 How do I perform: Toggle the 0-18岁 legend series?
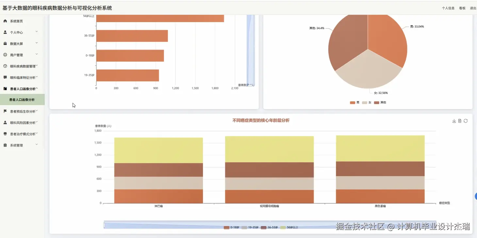coord(232,227)
